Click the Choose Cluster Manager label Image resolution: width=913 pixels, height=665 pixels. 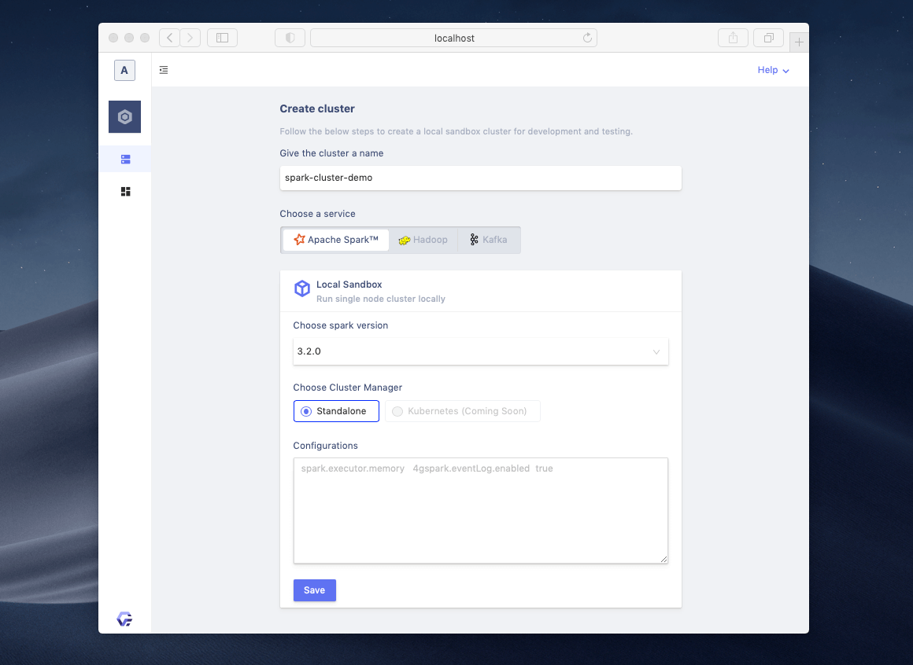click(x=348, y=388)
